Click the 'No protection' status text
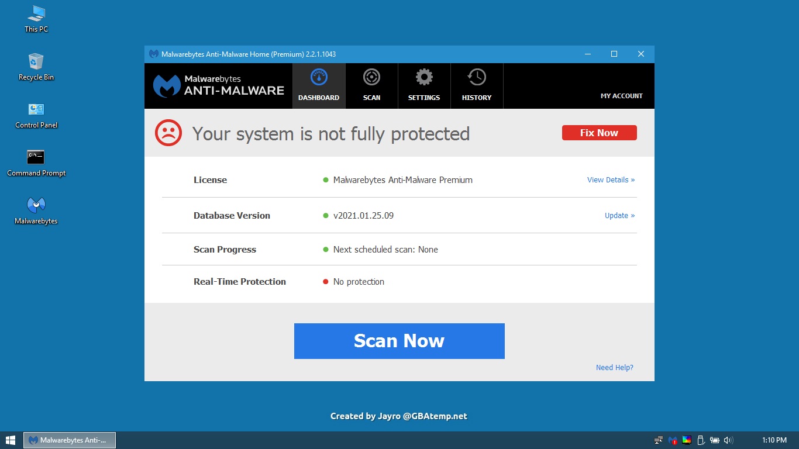Screen dimensions: 799x449 (x=359, y=282)
